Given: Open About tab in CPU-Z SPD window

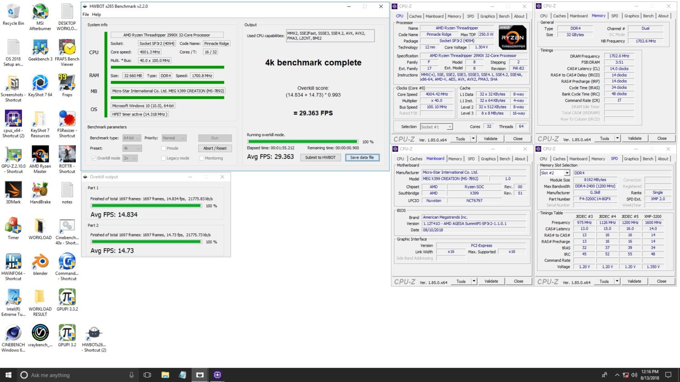Looking at the screenshot, I should (663, 159).
